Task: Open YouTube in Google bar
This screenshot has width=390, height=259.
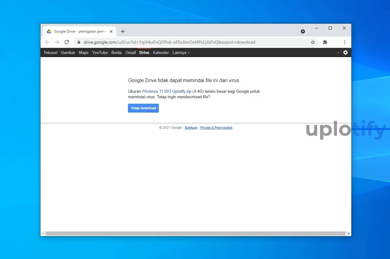Action: click(100, 52)
